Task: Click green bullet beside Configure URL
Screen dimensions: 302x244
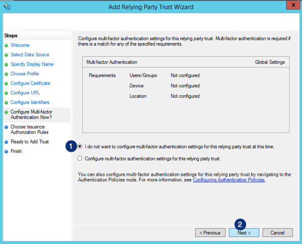Action: (6, 93)
